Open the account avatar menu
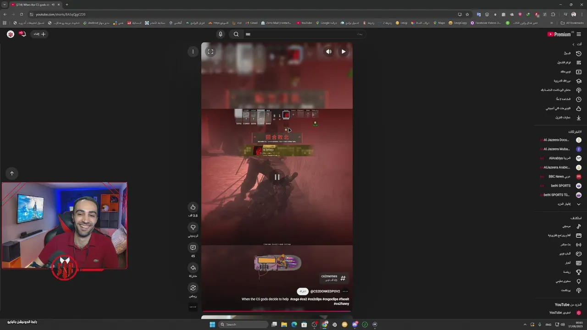The width and height of the screenshot is (587, 330). [11, 34]
